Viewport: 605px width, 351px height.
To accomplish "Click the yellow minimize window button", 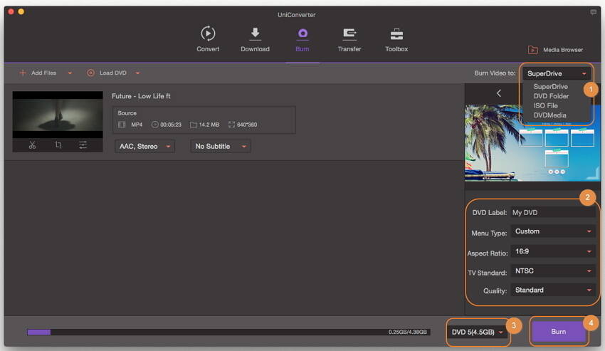I will [x=21, y=11].
